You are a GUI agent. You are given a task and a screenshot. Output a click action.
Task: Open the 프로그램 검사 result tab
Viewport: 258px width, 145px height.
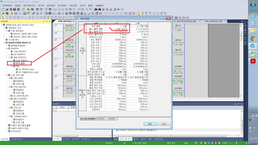point(125,139)
